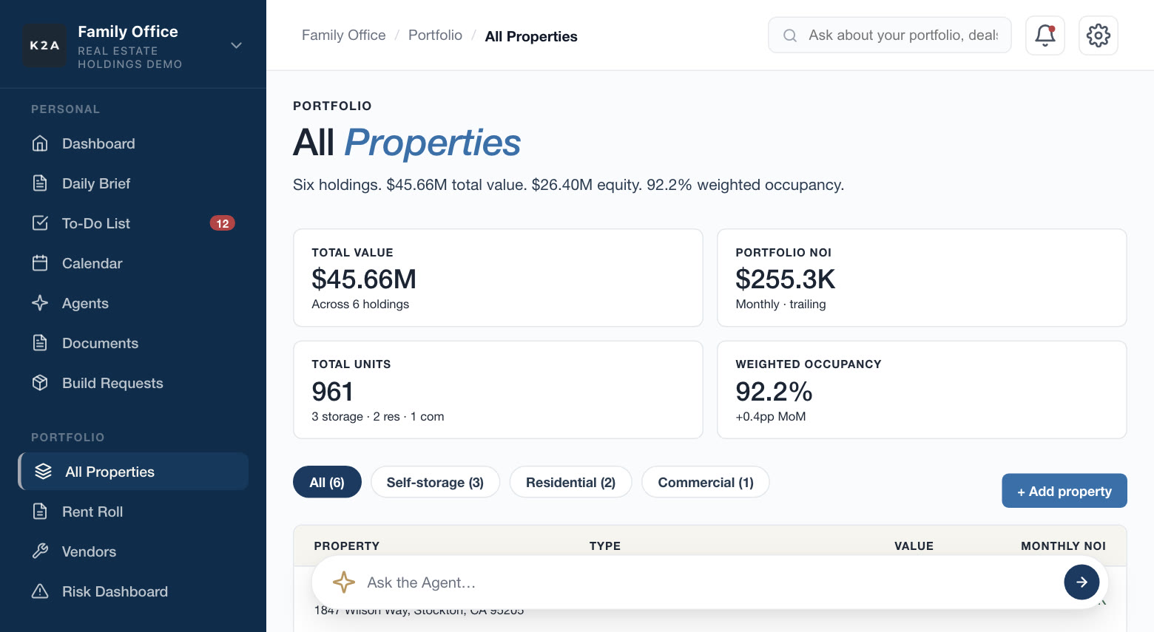The image size is (1154, 632).
Task: Focus the portfolio search field
Action: (890, 35)
